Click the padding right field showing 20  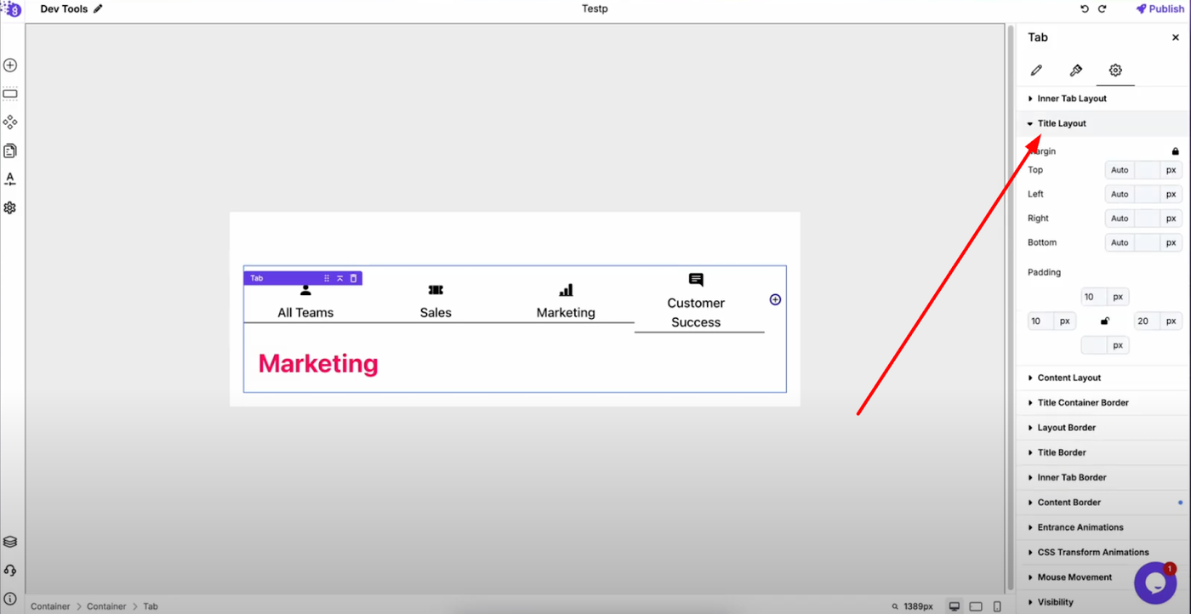[1147, 321]
